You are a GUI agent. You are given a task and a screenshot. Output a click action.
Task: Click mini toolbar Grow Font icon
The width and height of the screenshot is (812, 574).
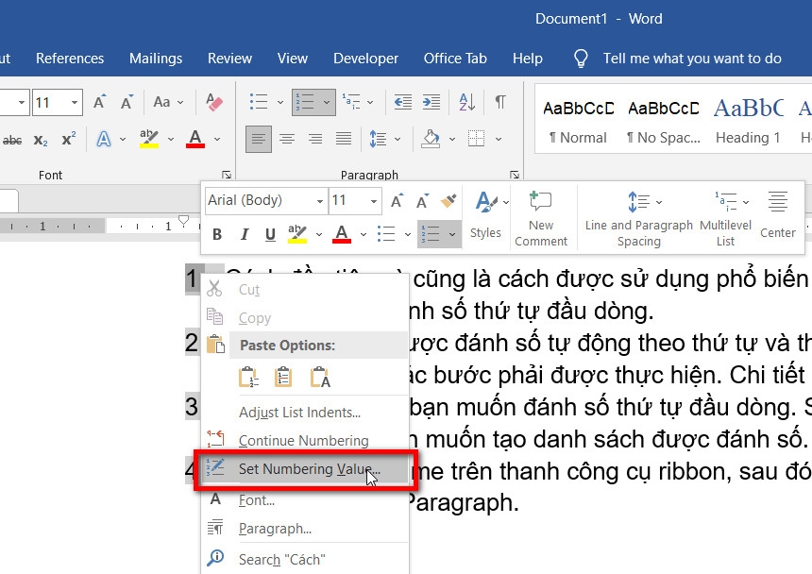[x=397, y=200]
